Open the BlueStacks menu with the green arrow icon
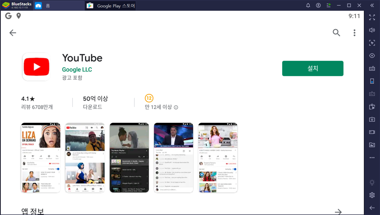 tap(329, 5)
